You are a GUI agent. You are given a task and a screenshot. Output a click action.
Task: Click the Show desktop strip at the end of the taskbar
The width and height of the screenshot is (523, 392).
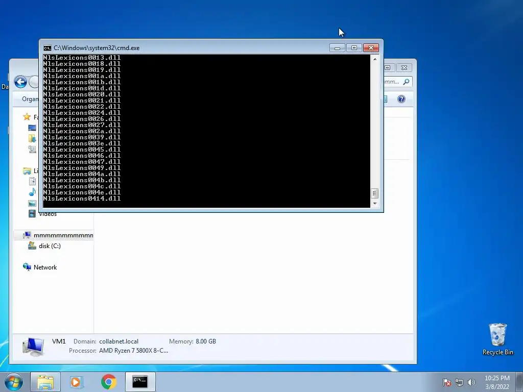click(x=519, y=382)
